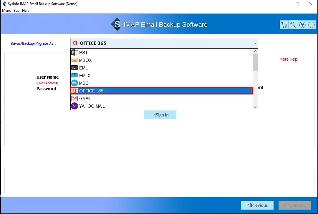The width and height of the screenshot is (318, 214).
Task: Click the Previous button
Action: (x=257, y=205)
